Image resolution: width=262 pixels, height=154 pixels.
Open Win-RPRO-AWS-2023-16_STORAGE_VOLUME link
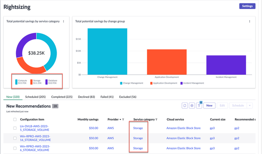(35, 138)
